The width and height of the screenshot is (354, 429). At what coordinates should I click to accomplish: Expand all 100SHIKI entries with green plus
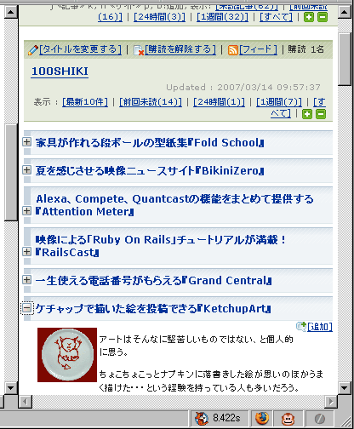[x=307, y=114]
